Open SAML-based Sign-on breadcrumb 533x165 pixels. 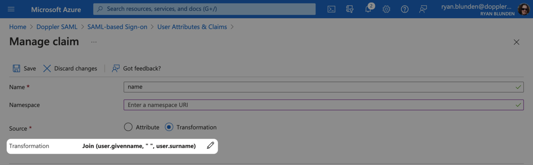click(x=117, y=27)
